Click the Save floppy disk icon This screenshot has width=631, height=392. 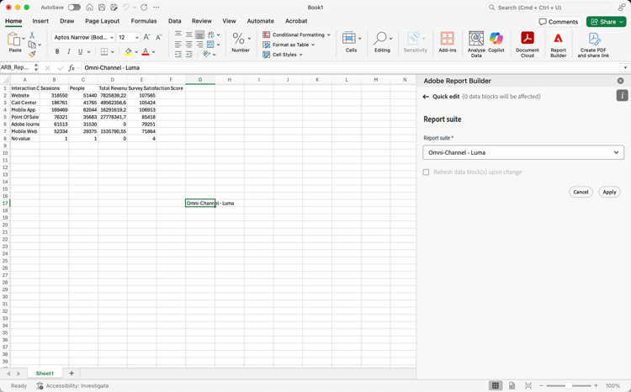(102, 8)
